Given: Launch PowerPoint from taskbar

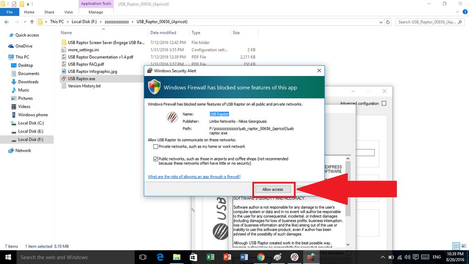Looking at the screenshot, I should pyautogui.click(x=227, y=257).
